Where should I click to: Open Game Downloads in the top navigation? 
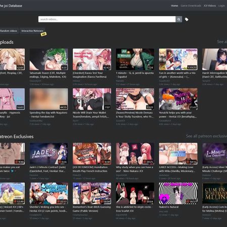[x=191, y=6]
